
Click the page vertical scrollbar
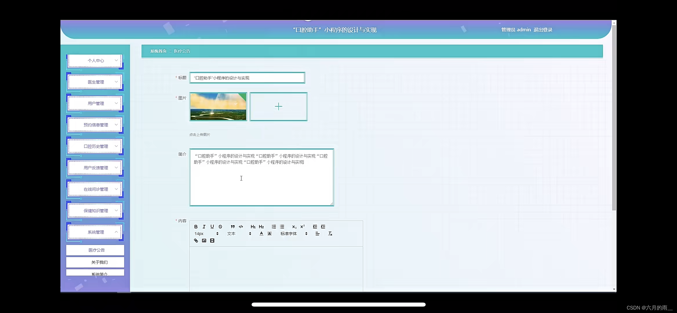point(614,118)
